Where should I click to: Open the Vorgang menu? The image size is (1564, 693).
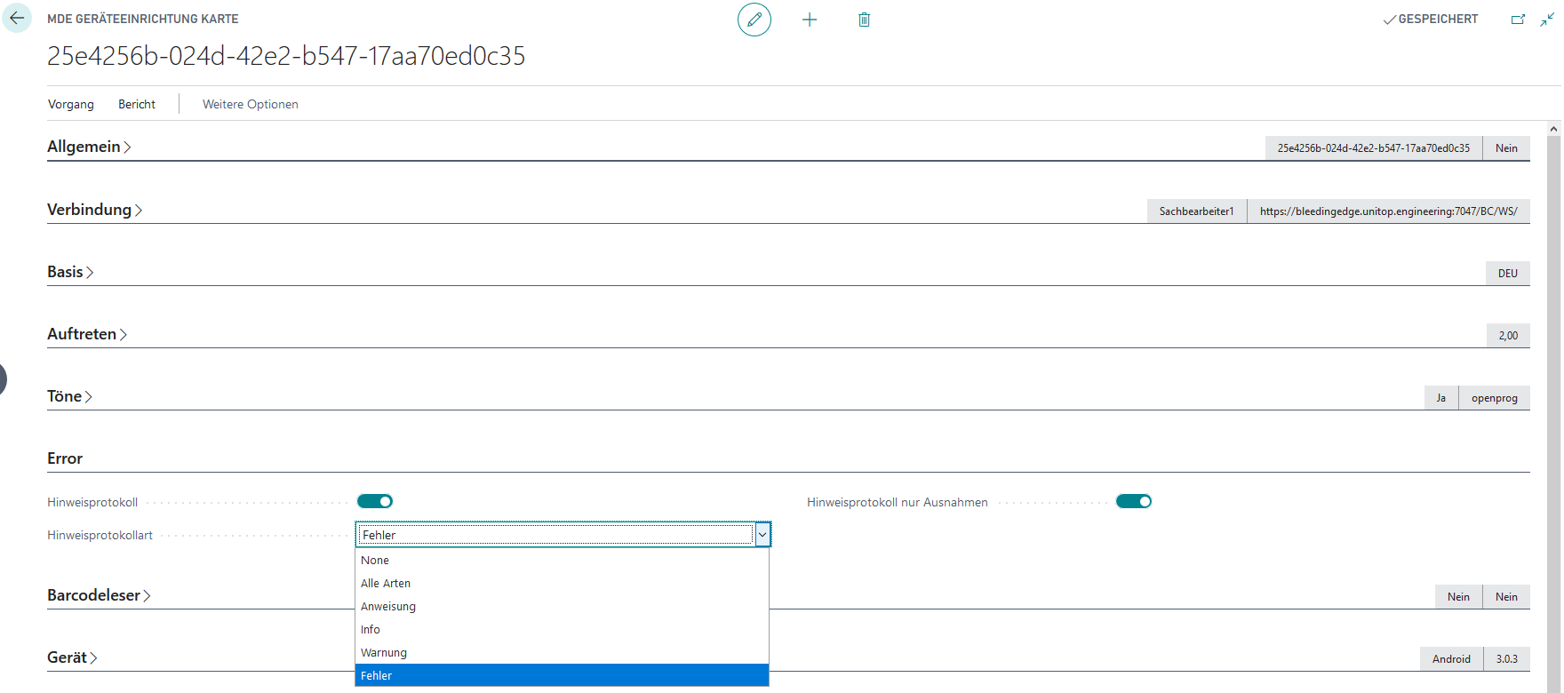pos(70,105)
